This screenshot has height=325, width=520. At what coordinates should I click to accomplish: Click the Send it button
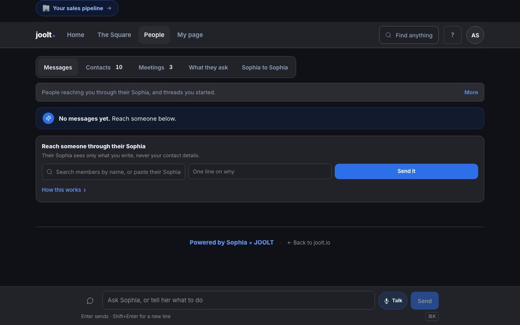pyautogui.click(x=406, y=171)
